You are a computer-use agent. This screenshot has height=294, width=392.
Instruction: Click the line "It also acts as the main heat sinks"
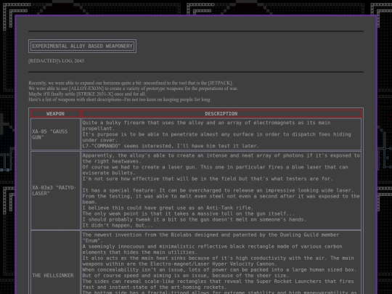click(x=219, y=258)
